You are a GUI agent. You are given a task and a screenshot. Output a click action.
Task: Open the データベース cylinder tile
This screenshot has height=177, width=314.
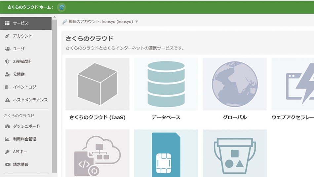tap(166, 84)
